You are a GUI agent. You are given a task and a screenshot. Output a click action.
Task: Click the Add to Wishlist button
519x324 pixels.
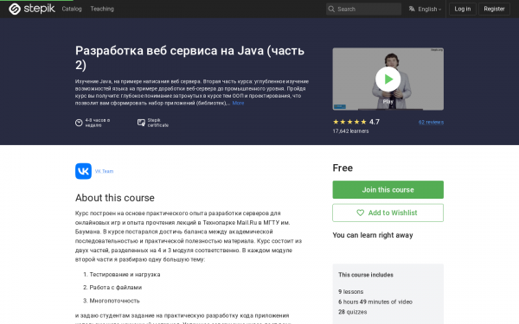pyautogui.click(x=388, y=213)
